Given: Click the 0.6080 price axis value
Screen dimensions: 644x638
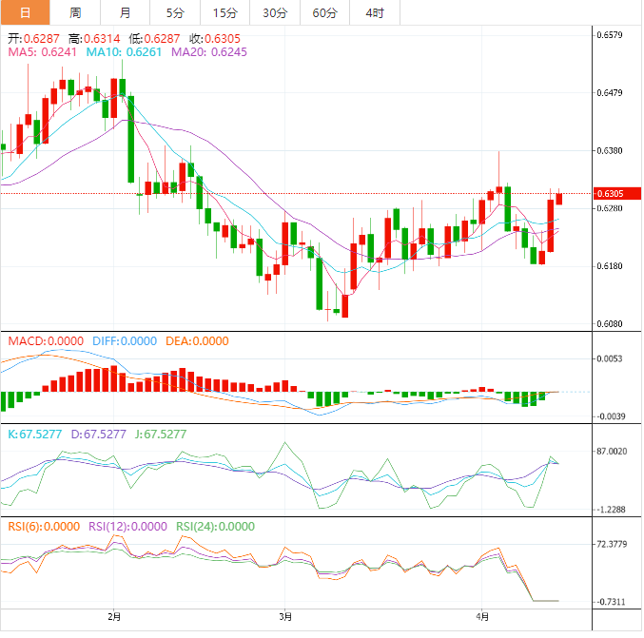Looking at the screenshot, I should tap(610, 324).
